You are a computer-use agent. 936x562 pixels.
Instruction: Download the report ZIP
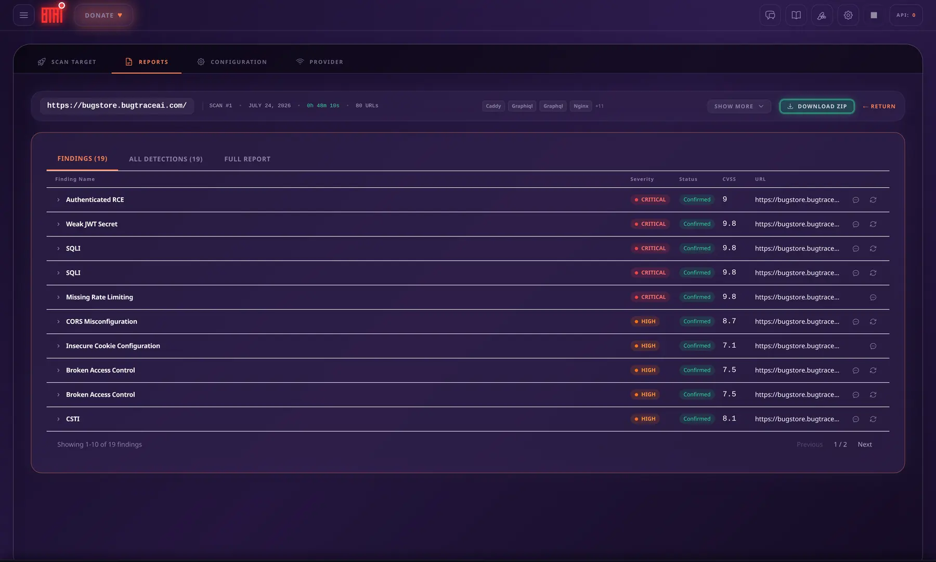pyautogui.click(x=817, y=106)
